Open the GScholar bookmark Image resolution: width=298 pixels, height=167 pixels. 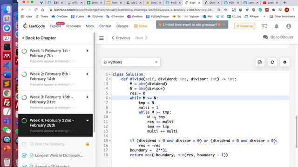coord(95,17)
